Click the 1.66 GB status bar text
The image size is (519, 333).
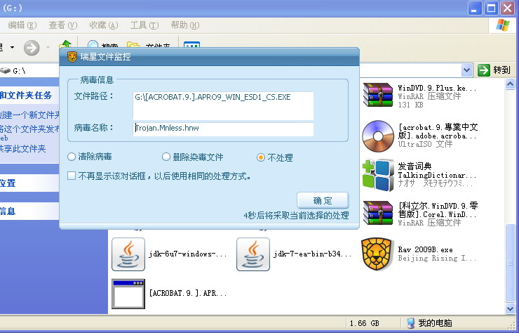(365, 323)
